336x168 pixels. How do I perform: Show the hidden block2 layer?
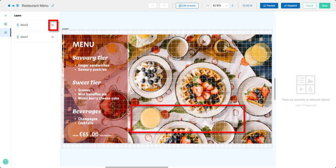pos(53,25)
